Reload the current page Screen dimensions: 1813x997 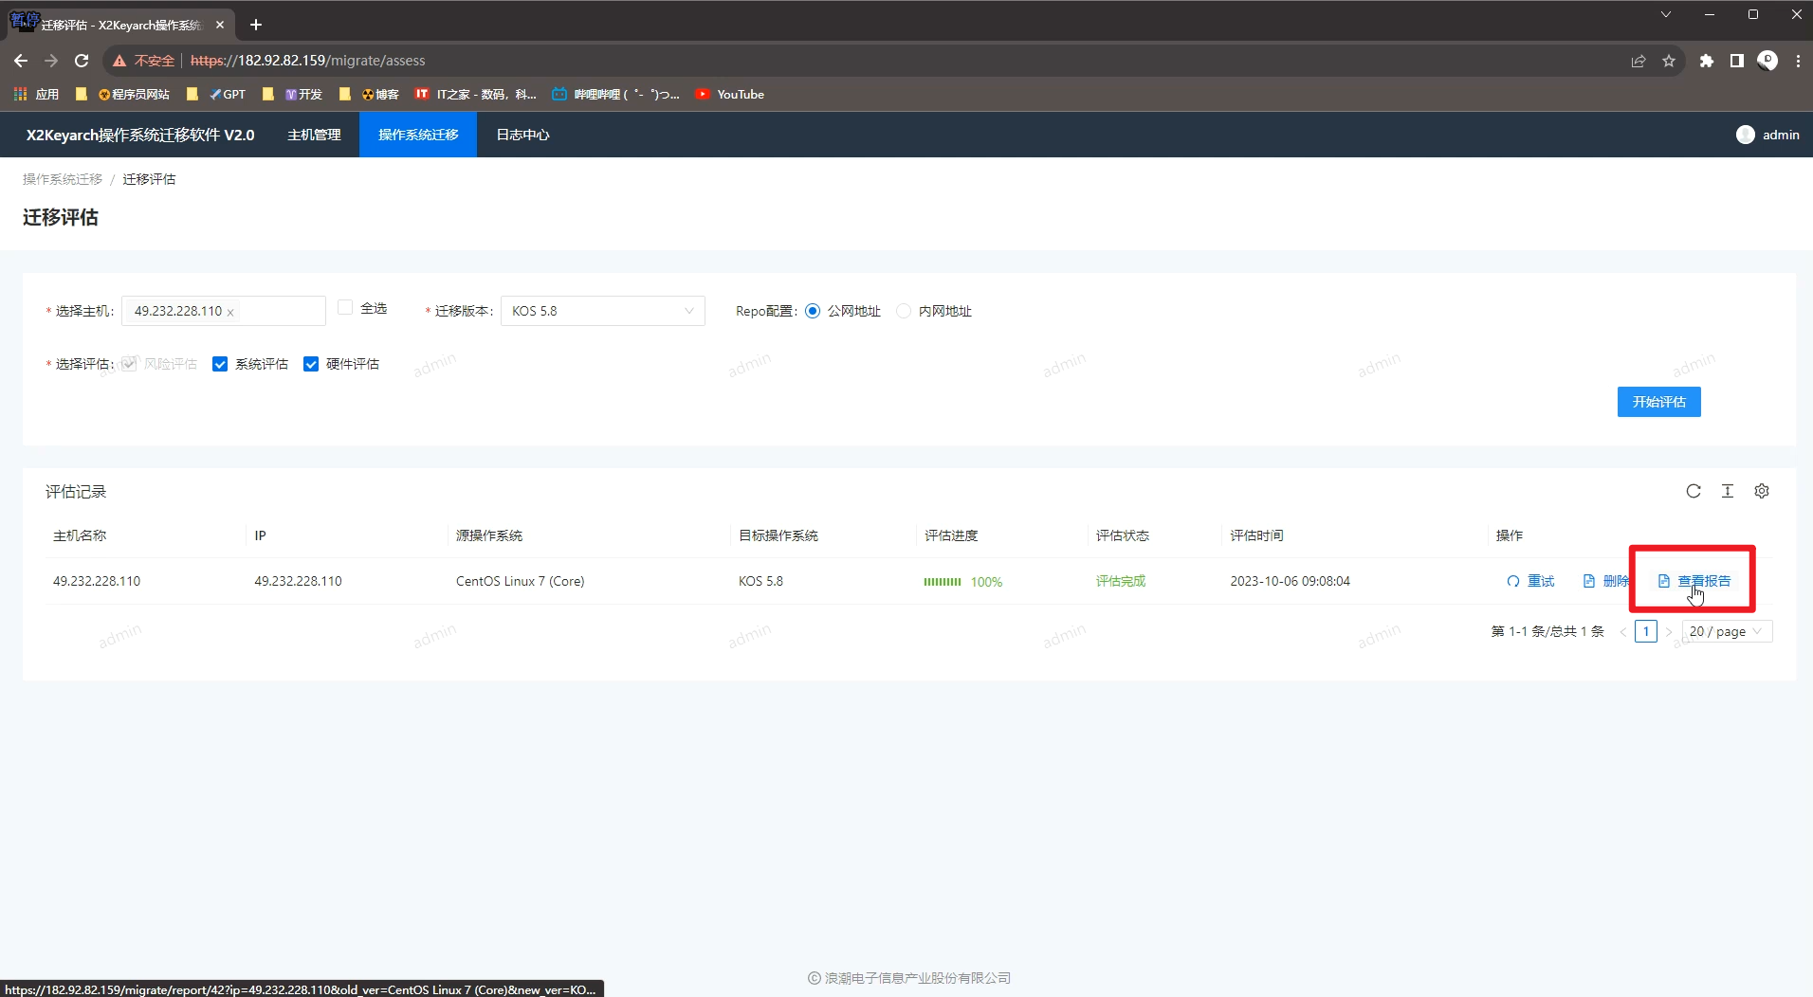pos(82,61)
